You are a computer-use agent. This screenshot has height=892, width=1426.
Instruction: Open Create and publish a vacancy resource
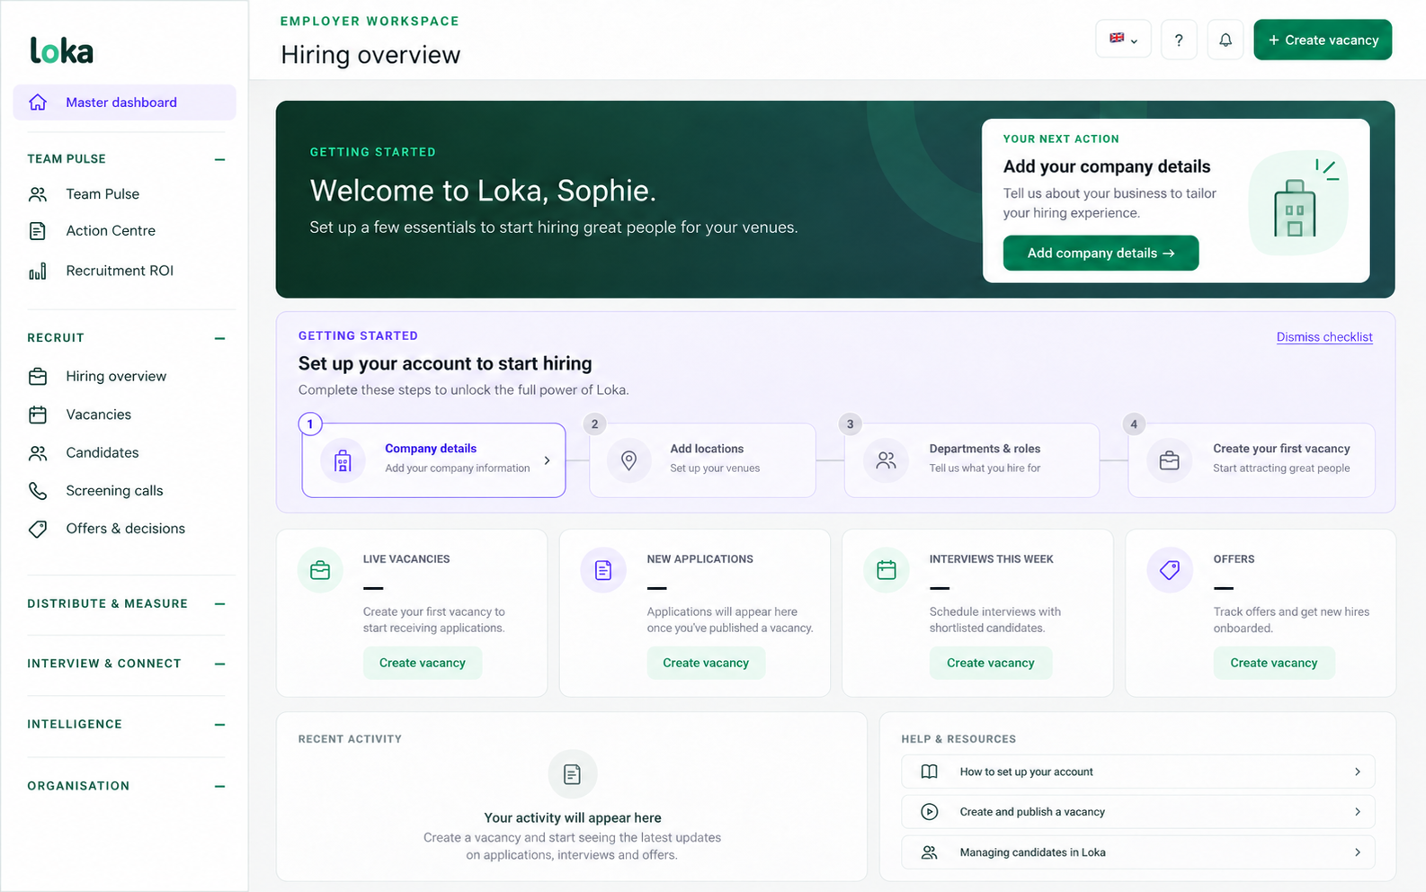click(1138, 812)
